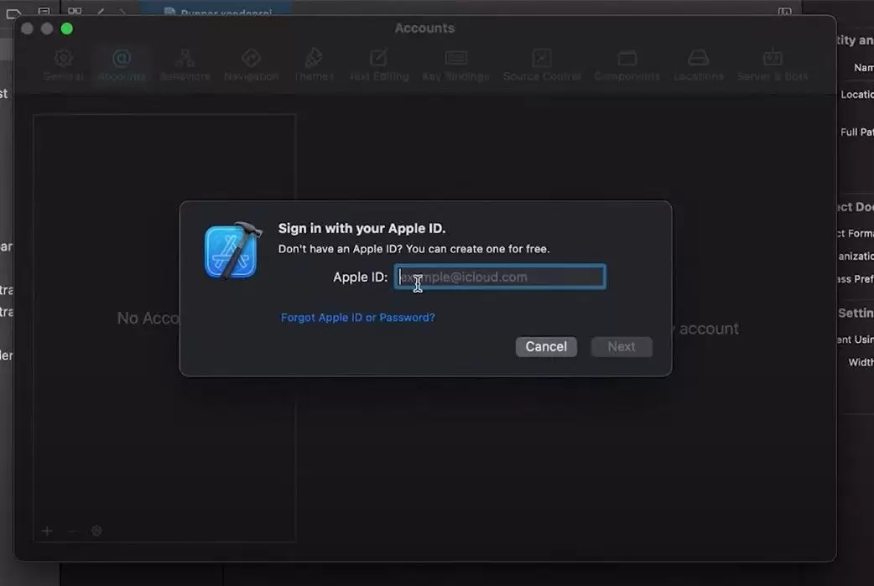Open the gear action menu below accounts list
874x586 pixels.
pos(96,531)
